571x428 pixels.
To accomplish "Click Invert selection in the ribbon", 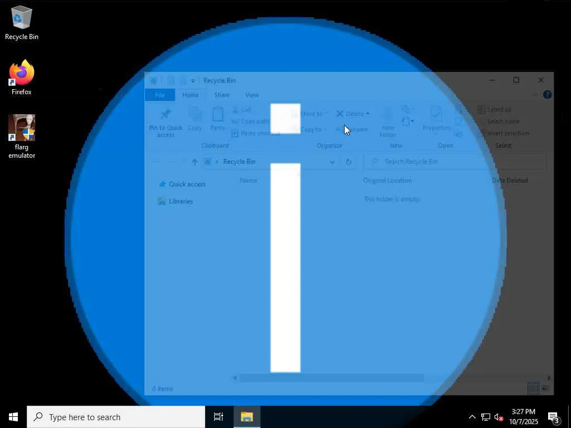I will coord(504,133).
